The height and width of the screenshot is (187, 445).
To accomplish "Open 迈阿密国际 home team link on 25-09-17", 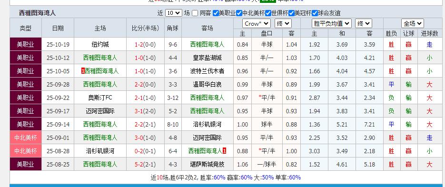I will [x=100, y=111].
